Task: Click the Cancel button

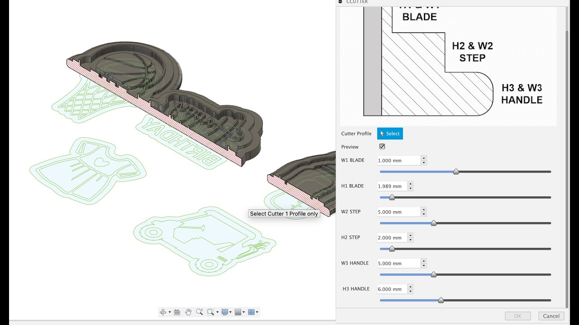Action: (551, 316)
